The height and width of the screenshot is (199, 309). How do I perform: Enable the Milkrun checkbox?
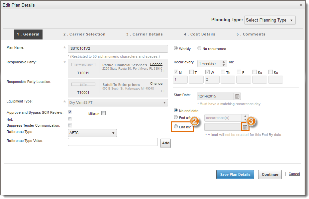coord(103,113)
